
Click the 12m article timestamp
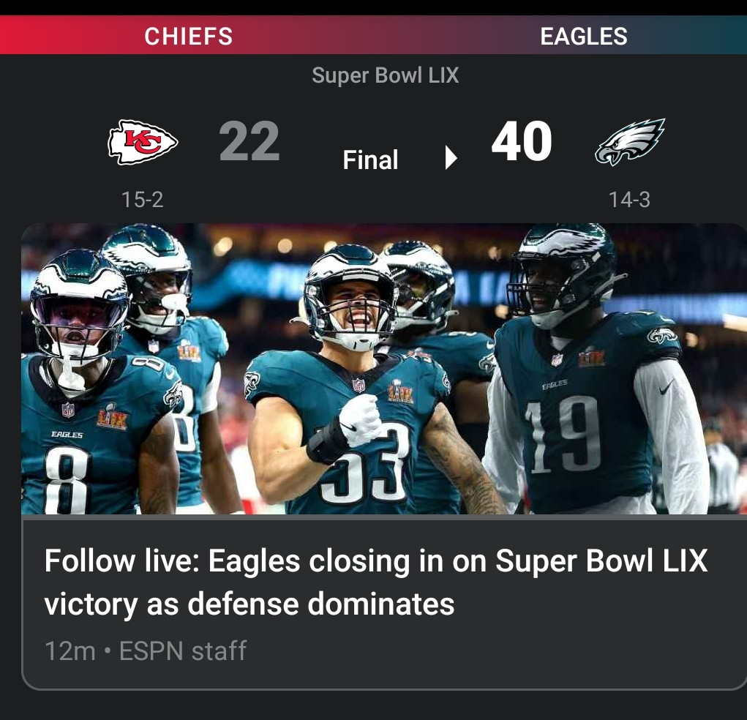click(70, 651)
